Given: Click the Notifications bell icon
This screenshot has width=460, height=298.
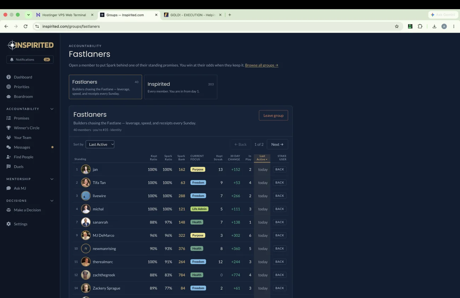Looking at the screenshot, I should tap(12, 59).
